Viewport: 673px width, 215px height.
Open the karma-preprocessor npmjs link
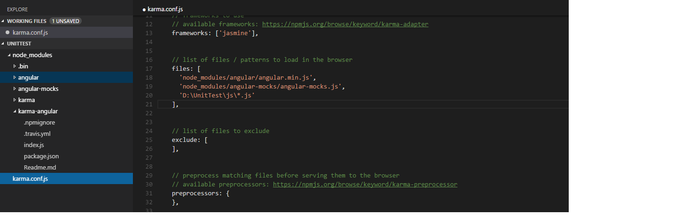365,184
